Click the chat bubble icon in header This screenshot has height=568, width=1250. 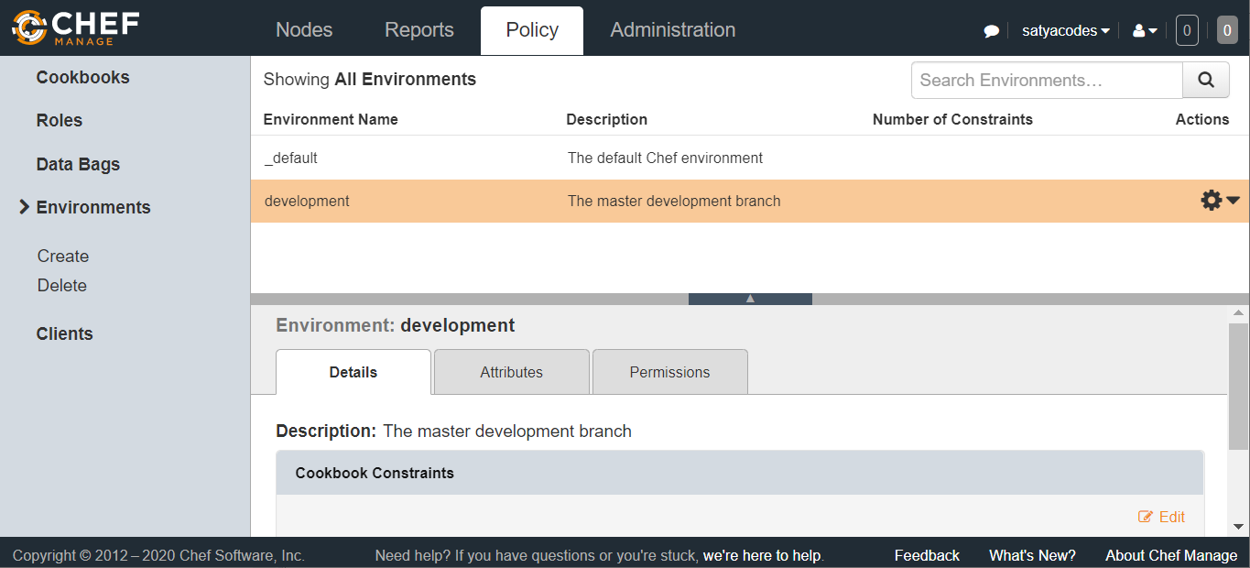coord(991,31)
